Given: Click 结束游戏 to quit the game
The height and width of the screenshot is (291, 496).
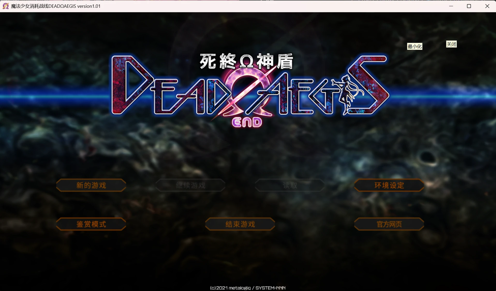Looking at the screenshot, I should pyautogui.click(x=240, y=224).
